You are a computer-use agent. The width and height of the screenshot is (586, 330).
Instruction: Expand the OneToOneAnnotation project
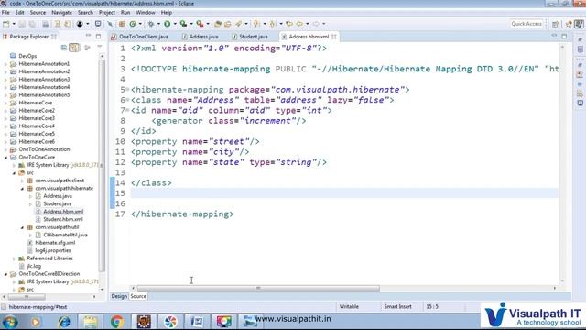tap(5, 149)
